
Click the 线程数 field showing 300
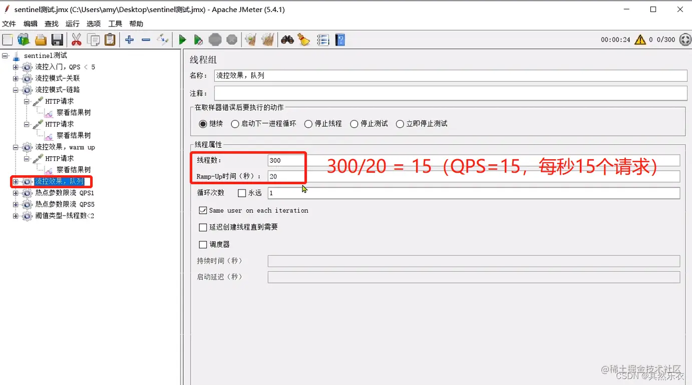click(474, 160)
